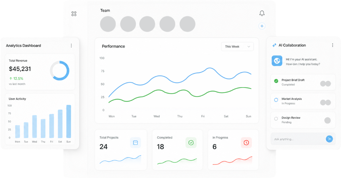Click the Performance heading
Viewport: 341px width, 178px height.
coord(113,46)
